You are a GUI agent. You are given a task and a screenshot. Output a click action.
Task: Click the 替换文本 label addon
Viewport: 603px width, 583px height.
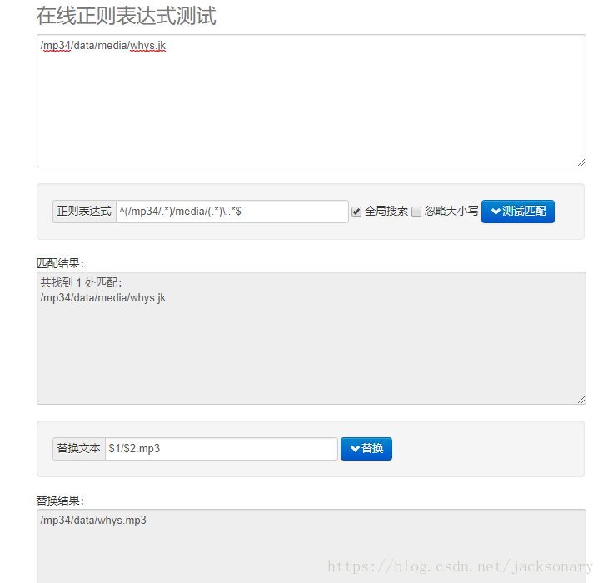point(79,448)
